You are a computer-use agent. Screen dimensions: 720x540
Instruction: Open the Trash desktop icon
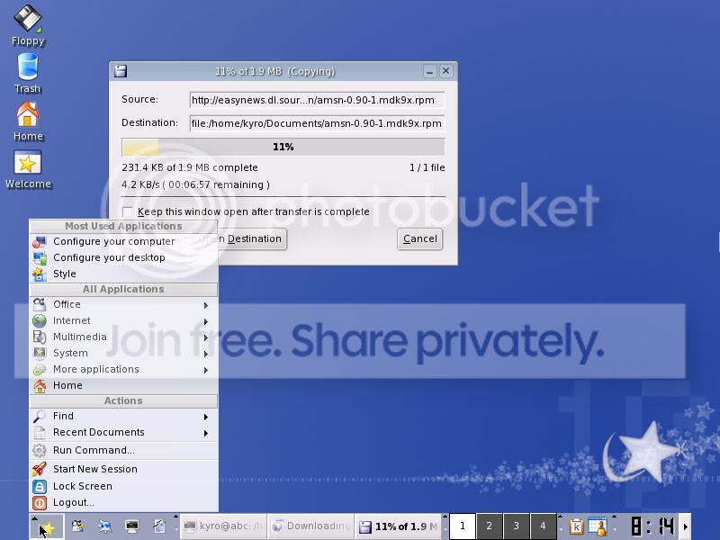pyautogui.click(x=28, y=67)
